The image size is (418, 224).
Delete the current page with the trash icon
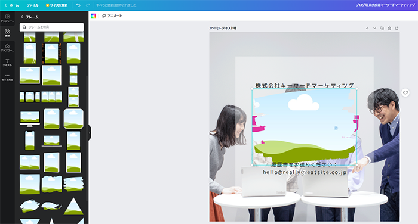389,28
